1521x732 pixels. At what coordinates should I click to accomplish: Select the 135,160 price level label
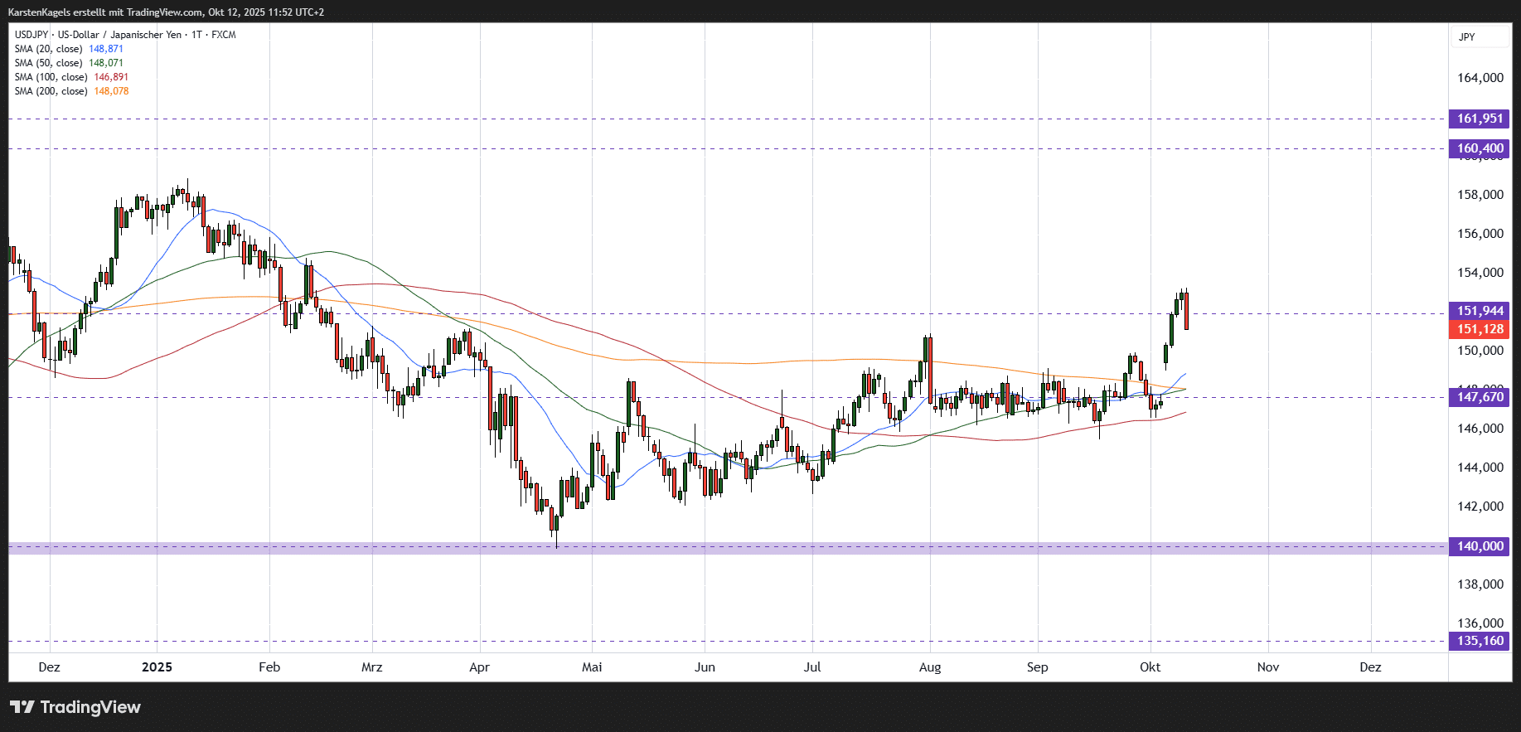[1480, 641]
